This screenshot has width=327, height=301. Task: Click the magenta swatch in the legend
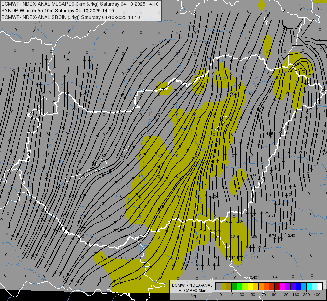tap(282, 286)
